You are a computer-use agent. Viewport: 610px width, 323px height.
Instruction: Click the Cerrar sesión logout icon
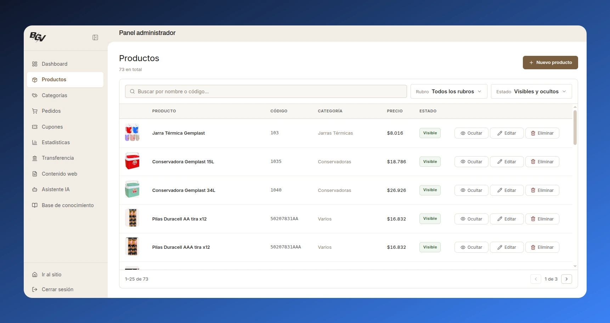click(x=35, y=289)
